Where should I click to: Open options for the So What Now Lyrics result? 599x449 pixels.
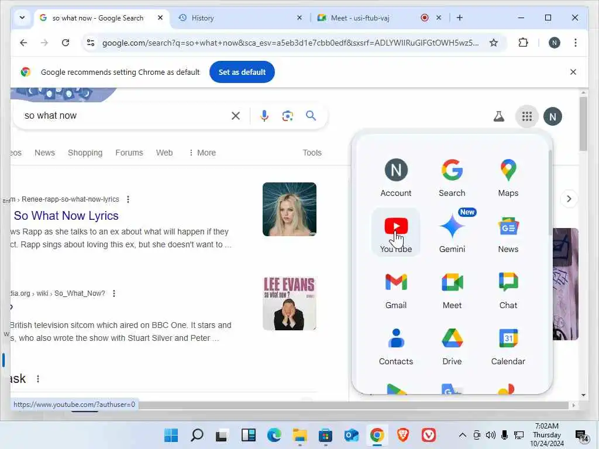(x=128, y=199)
